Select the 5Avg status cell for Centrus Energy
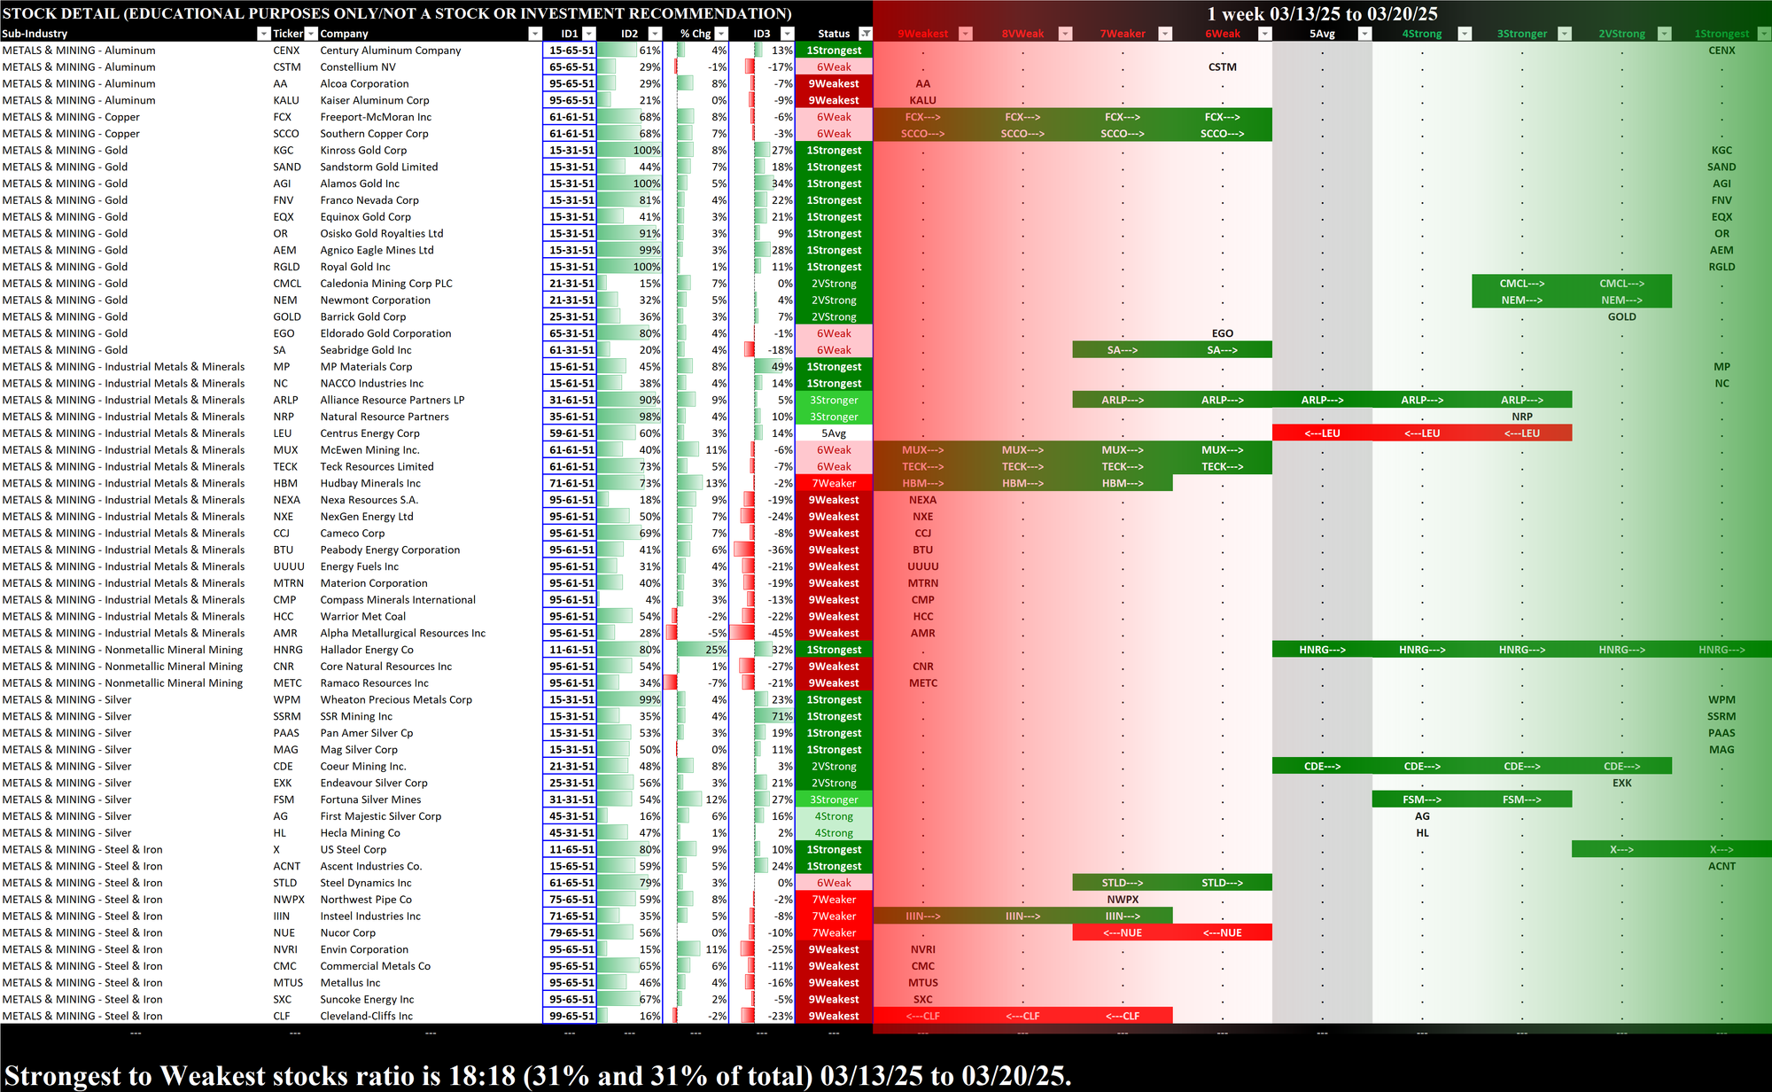The width and height of the screenshot is (1772, 1092). (834, 433)
